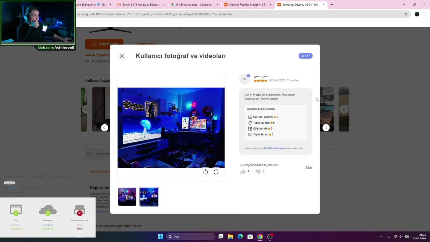
Task: Show previous user photo in dialog
Action: pos(104,128)
